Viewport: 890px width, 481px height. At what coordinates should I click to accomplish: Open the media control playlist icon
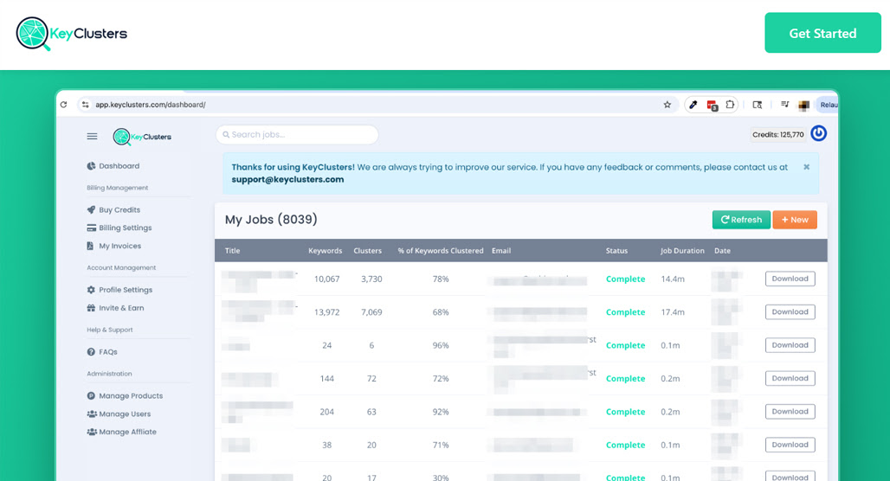[784, 105]
